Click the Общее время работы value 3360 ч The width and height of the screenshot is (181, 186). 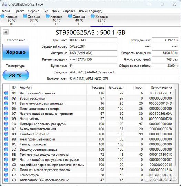165,66
